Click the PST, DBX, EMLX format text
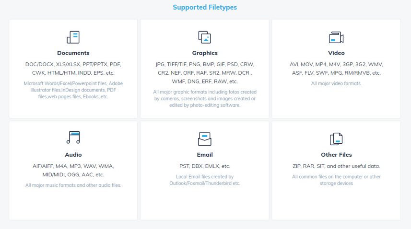The width and height of the screenshot is (411, 229). (205, 166)
